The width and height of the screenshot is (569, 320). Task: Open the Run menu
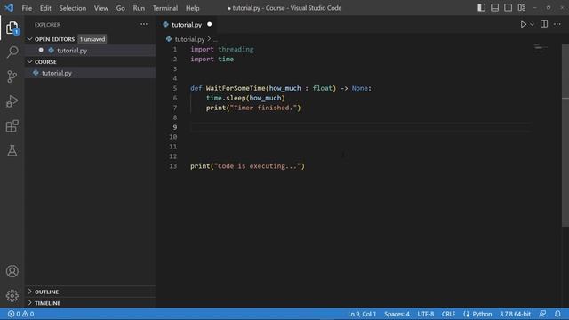[139, 8]
